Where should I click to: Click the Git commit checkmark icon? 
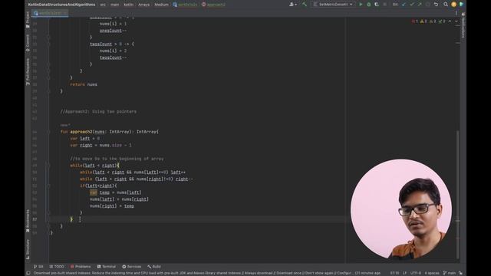coord(412,5)
